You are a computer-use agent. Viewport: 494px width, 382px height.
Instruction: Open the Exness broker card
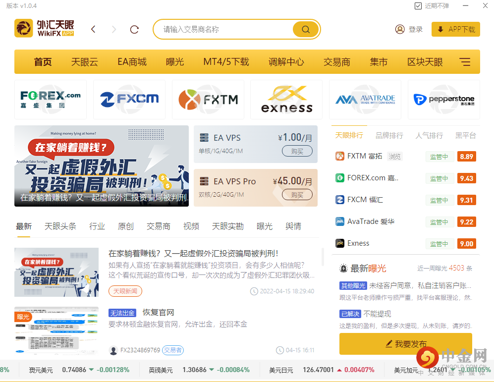pyautogui.click(x=286, y=99)
